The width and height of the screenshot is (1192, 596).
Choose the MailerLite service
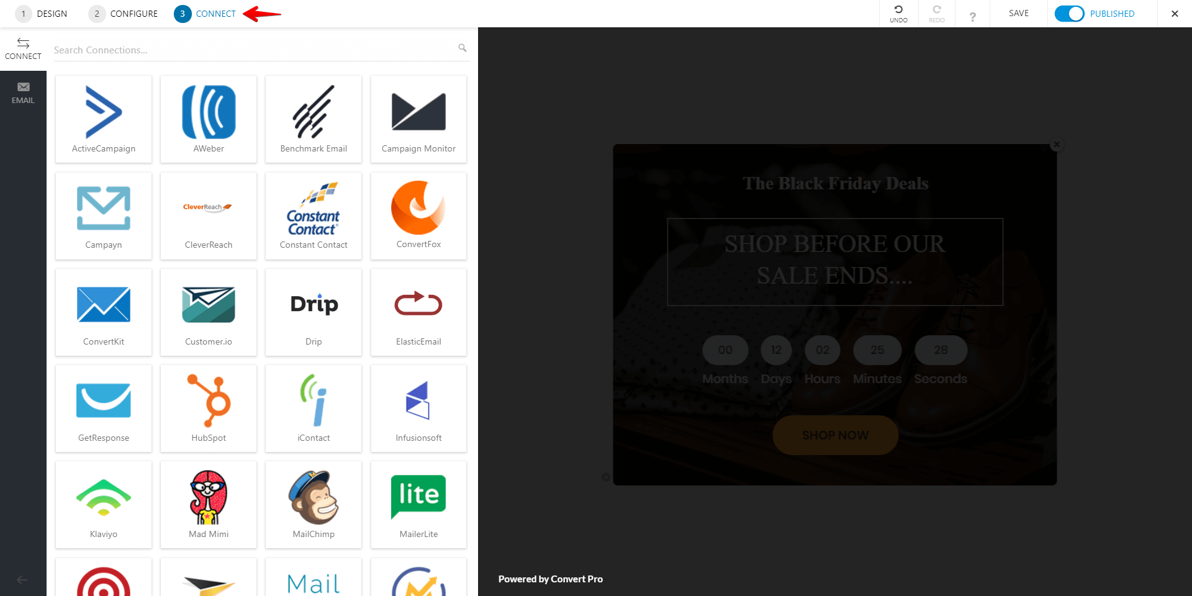tap(418, 505)
